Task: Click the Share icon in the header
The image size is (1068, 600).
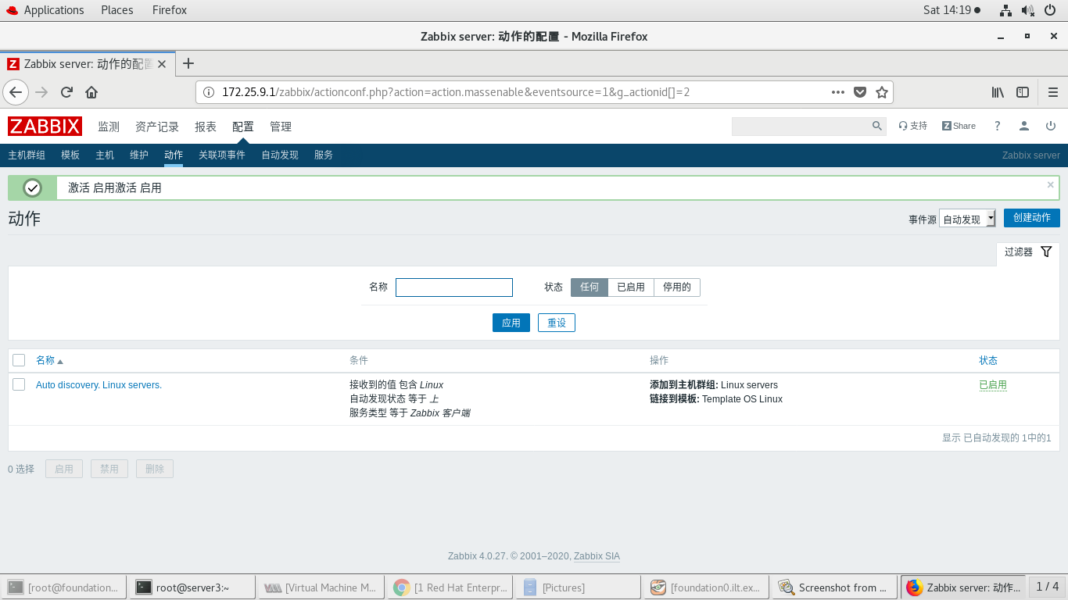Action: tap(958, 126)
